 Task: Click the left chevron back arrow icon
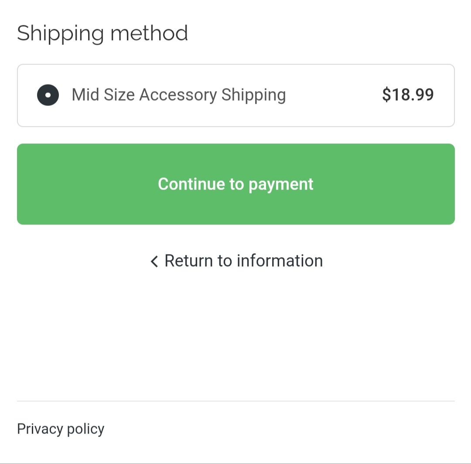click(x=154, y=261)
